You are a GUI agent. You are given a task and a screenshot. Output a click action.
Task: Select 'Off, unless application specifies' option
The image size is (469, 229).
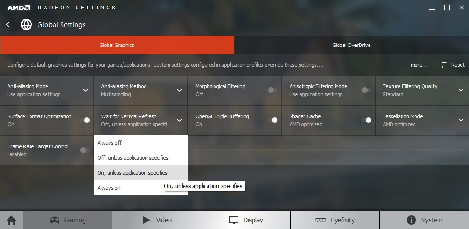point(141,158)
